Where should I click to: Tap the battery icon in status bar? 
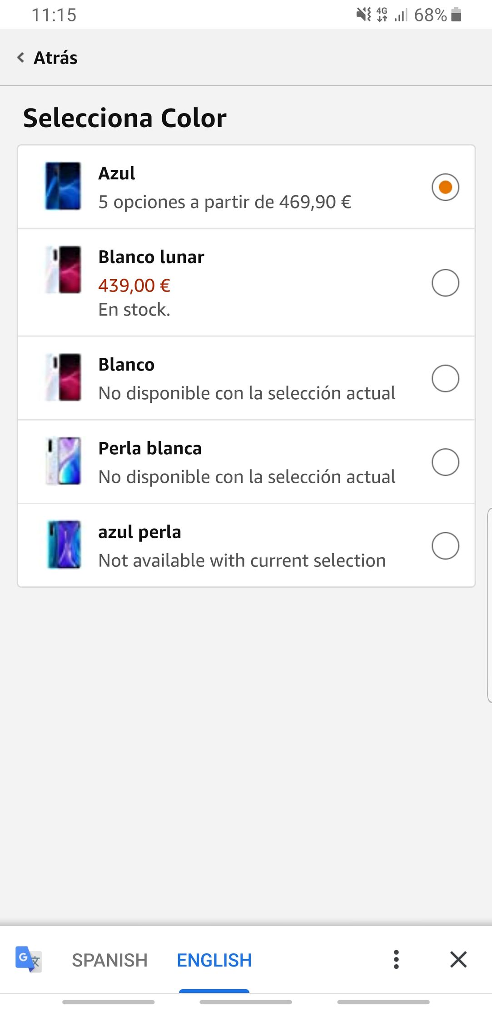pyautogui.click(x=456, y=15)
